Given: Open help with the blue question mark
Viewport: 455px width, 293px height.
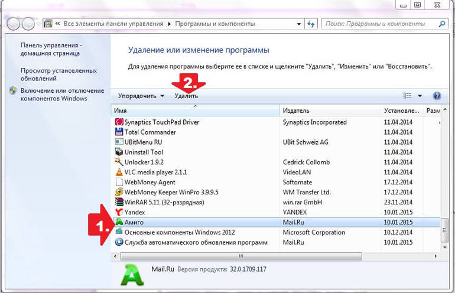Looking at the screenshot, I should pos(437,96).
